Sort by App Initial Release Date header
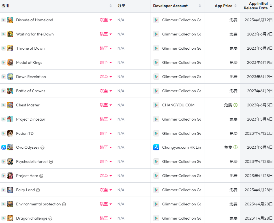274x223 pixels. tap(256, 6)
